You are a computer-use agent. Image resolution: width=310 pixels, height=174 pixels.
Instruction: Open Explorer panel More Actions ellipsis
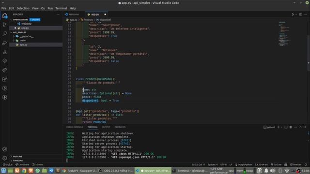coord(58,14)
